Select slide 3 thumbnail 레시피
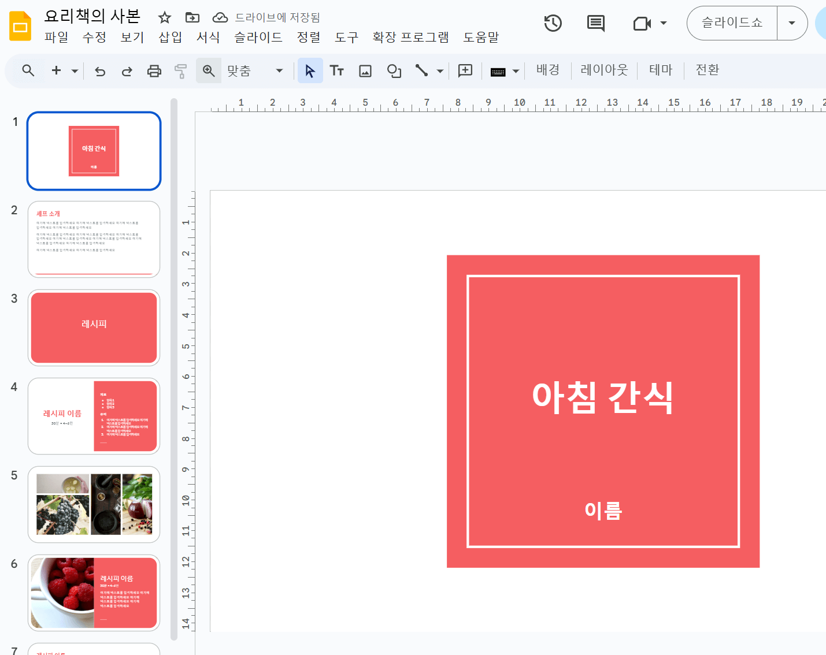Viewport: 826px width, 655px height. point(94,327)
